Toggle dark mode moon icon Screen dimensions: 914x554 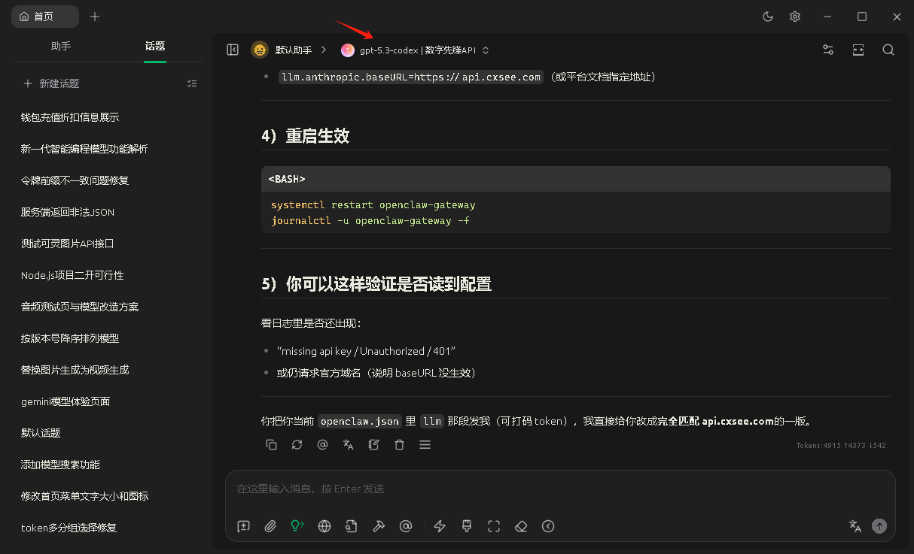(x=768, y=17)
